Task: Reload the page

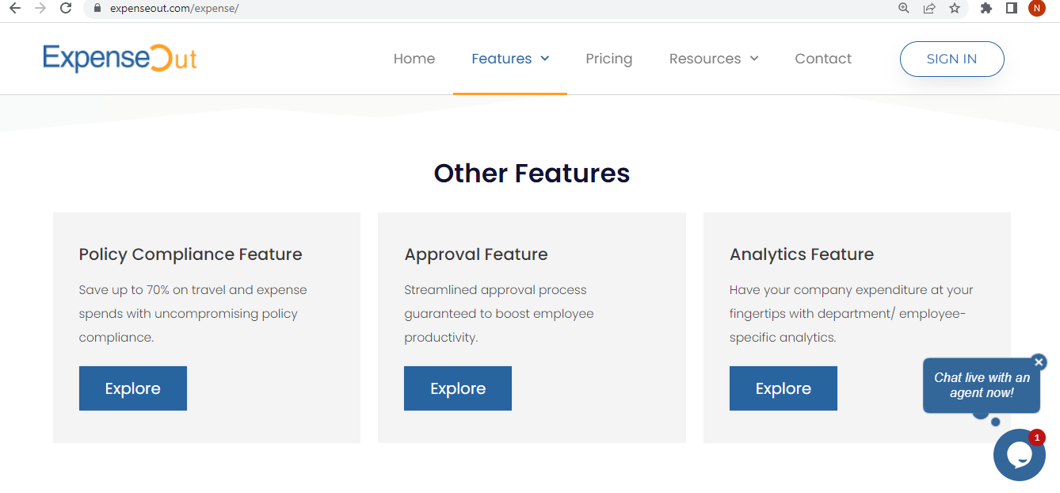Action: pyautogui.click(x=65, y=10)
